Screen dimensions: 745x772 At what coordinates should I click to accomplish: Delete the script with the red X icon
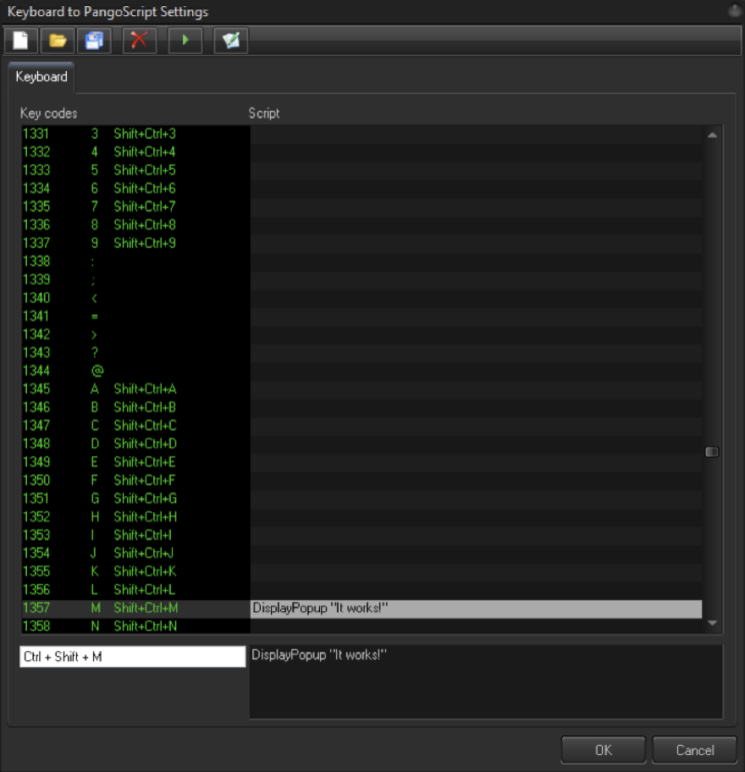140,41
